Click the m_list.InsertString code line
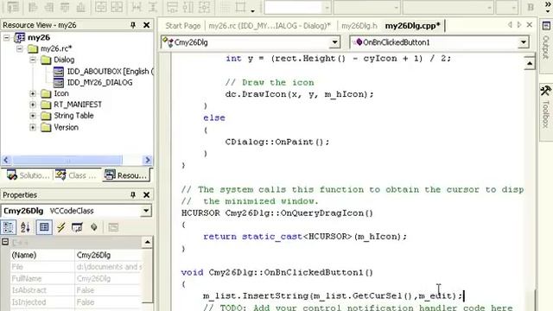Image resolution: width=553 pixels, height=311 pixels. tap(333, 295)
